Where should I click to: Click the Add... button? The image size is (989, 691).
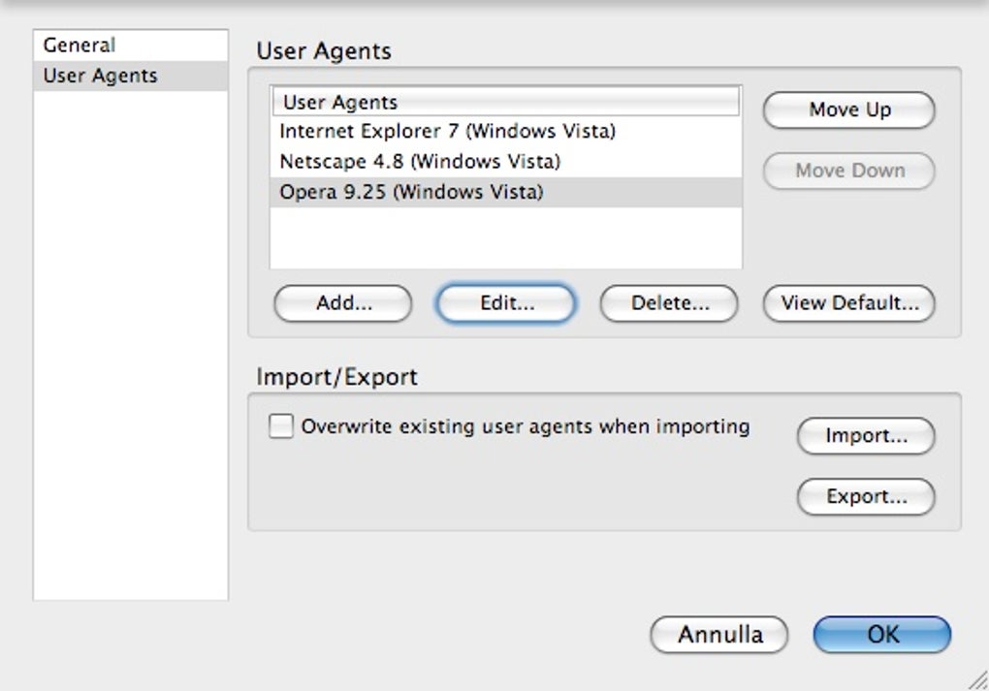pyautogui.click(x=343, y=303)
